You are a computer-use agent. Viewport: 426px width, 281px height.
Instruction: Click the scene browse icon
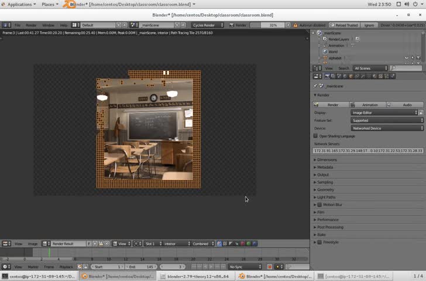point(134,25)
